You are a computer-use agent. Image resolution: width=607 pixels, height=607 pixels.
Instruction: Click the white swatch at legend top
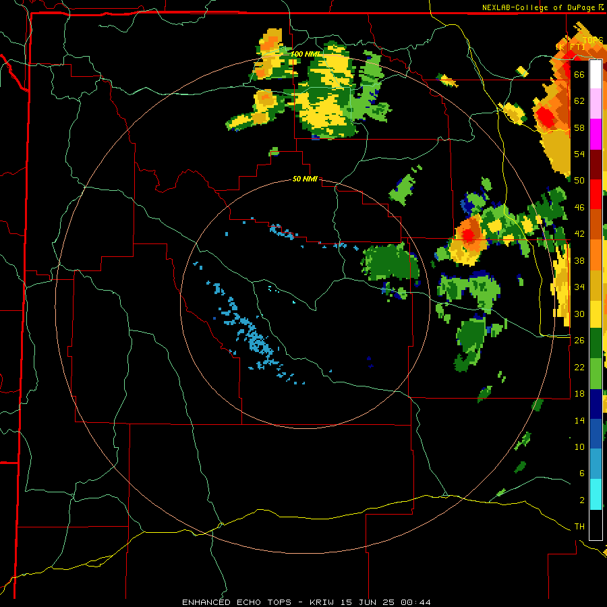596,74
